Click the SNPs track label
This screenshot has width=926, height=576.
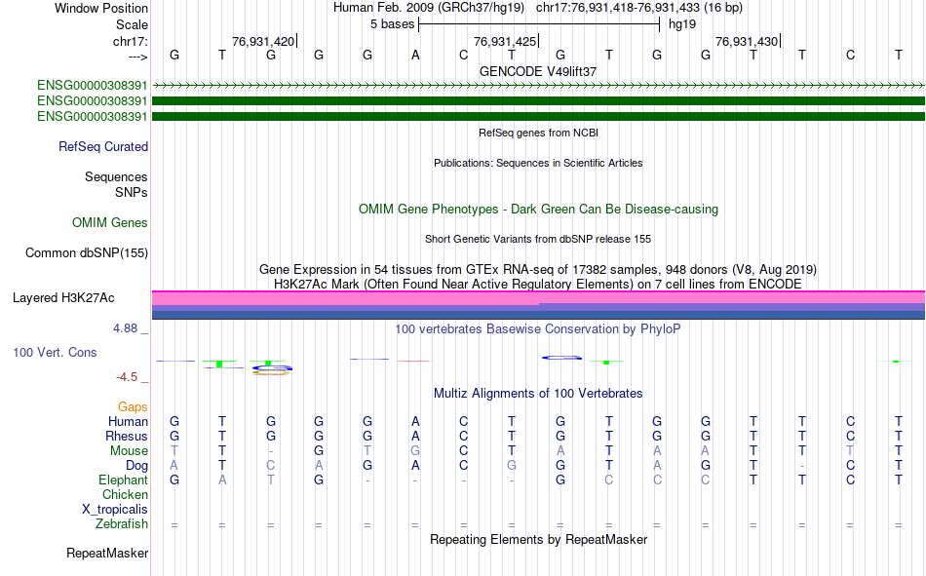[x=132, y=193]
